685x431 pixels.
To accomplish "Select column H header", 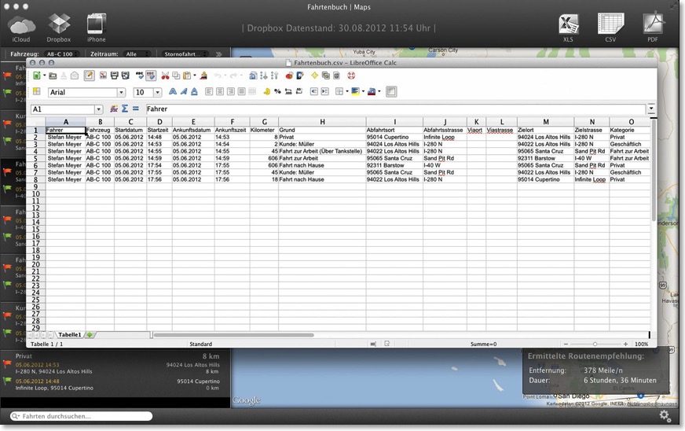I will point(322,122).
